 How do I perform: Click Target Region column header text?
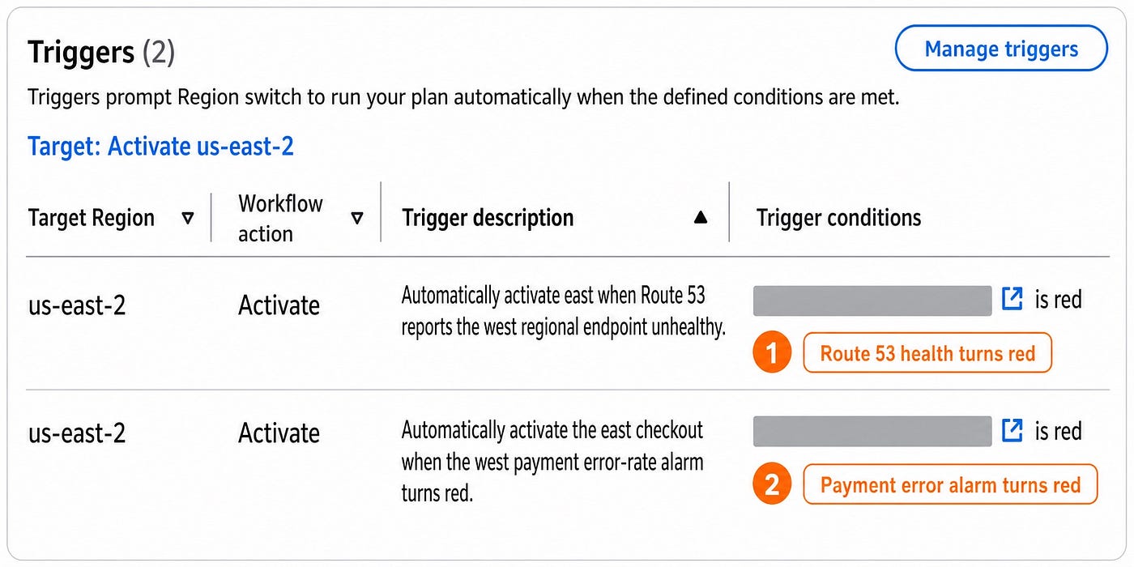click(91, 218)
